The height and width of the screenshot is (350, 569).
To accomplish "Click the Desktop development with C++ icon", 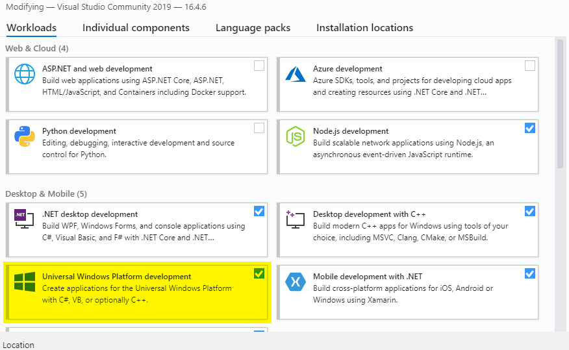I will pyautogui.click(x=296, y=219).
